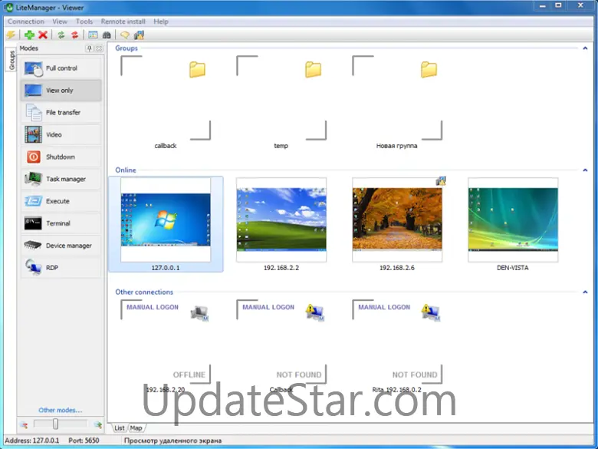Open the Other modes... link

[61, 410]
